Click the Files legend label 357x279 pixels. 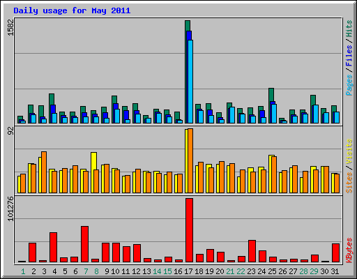[x=349, y=55]
